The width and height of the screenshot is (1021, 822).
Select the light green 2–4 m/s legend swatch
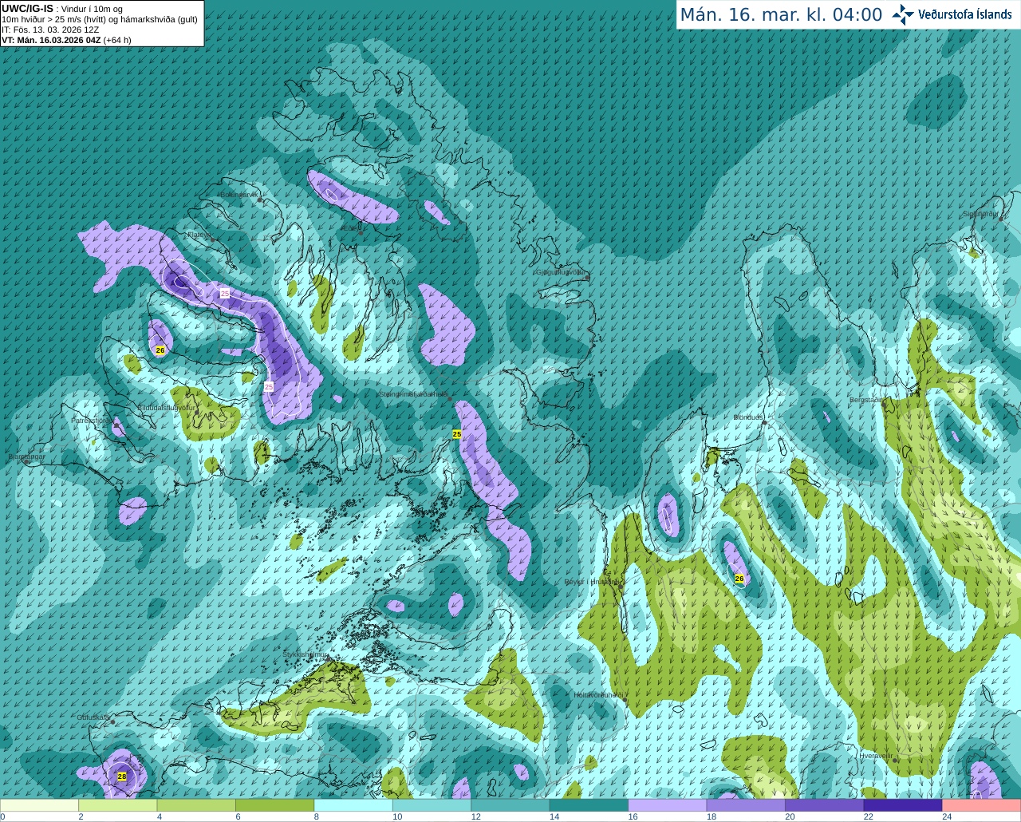[x=118, y=805]
